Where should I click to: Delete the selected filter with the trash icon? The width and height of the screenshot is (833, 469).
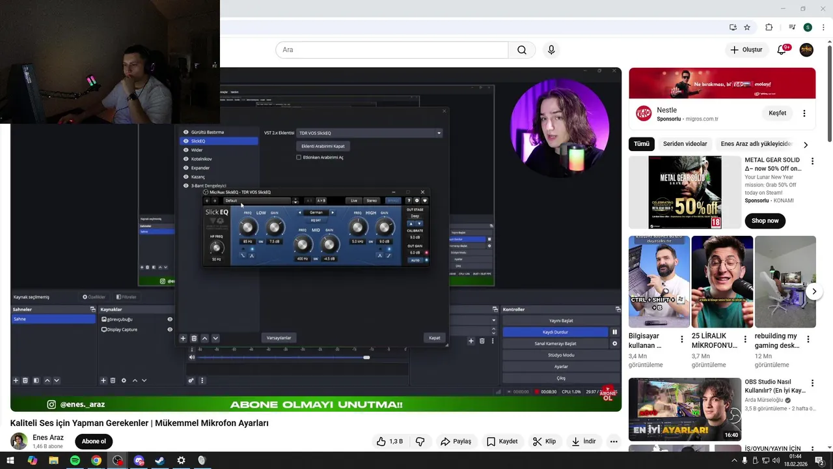point(194,338)
